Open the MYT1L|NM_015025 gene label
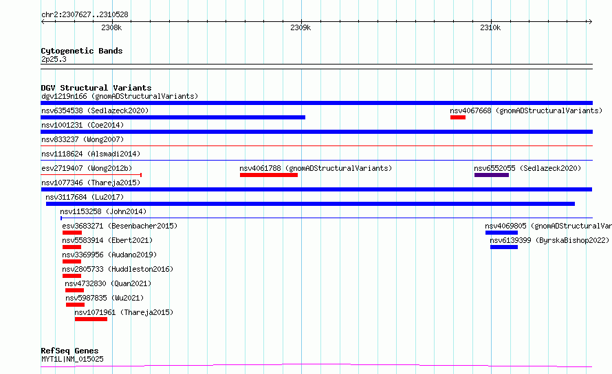The height and width of the screenshot is (374, 612). click(x=72, y=359)
